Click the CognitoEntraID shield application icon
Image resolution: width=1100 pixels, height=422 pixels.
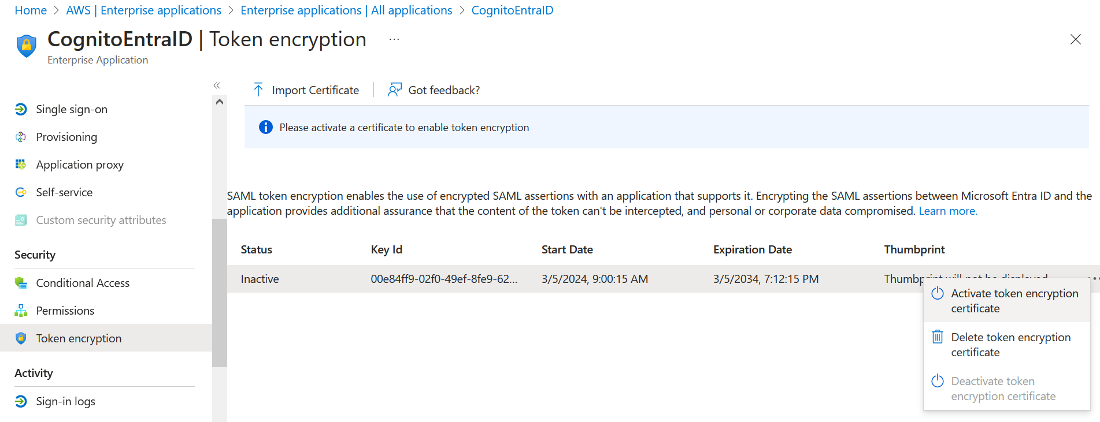(27, 46)
